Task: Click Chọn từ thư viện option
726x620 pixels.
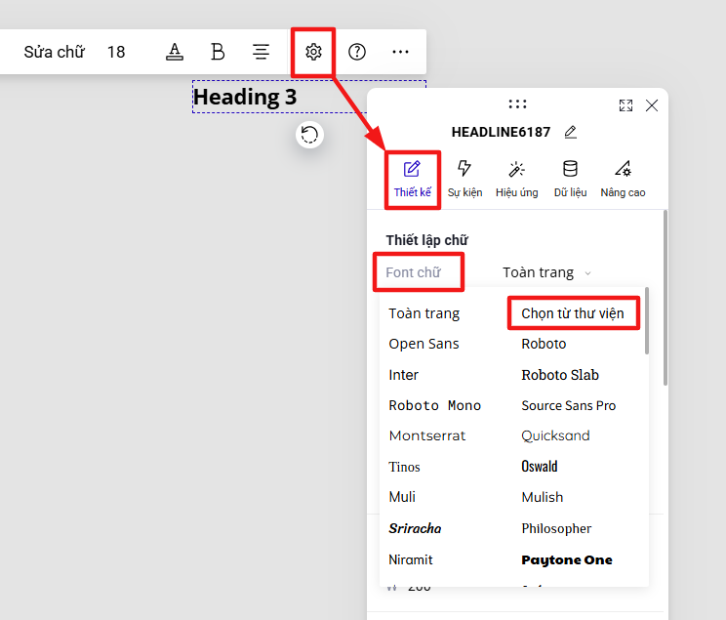Action: (x=573, y=313)
